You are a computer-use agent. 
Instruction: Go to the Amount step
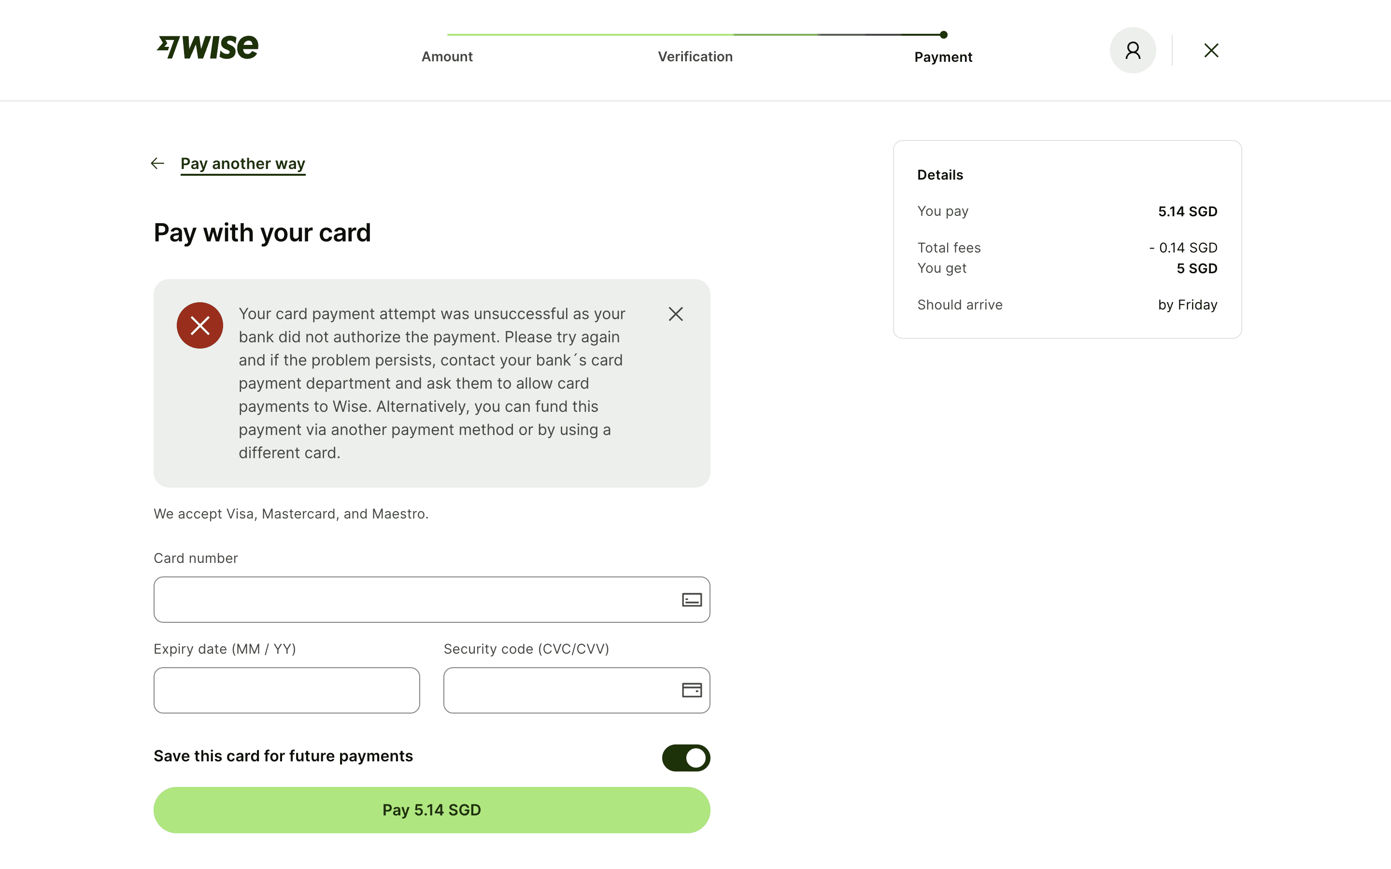pyautogui.click(x=447, y=57)
